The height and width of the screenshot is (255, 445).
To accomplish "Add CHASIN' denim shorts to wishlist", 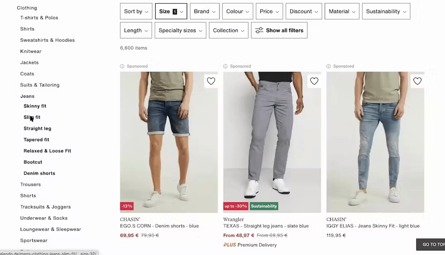I will tap(211, 81).
